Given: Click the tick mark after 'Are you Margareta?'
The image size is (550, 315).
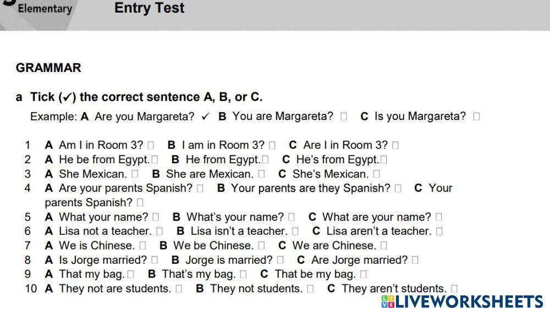Looking at the screenshot, I should pos(206,117).
